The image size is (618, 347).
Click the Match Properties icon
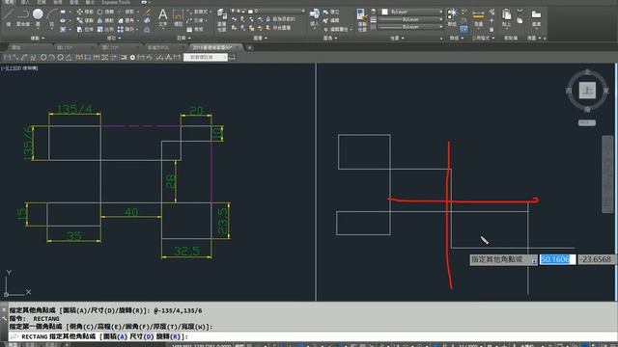[361, 19]
